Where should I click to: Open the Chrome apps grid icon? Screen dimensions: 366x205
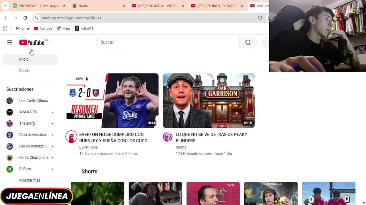click(x=5, y=28)
